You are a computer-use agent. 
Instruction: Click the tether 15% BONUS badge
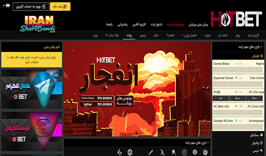point(97,105)
